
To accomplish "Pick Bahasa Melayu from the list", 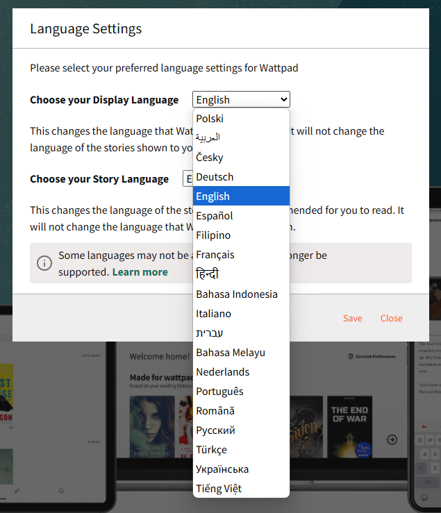I will pyautogui.click(x=241, y=353).
